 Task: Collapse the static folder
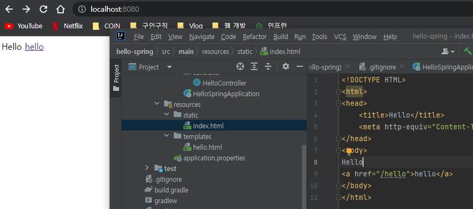point(166,114)
